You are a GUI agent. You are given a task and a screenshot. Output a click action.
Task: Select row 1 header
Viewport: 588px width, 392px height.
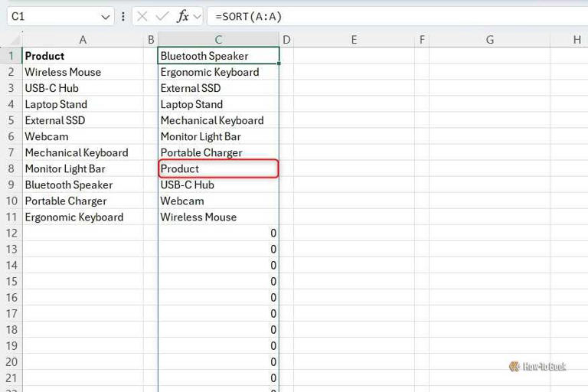(x=11, y=56)
